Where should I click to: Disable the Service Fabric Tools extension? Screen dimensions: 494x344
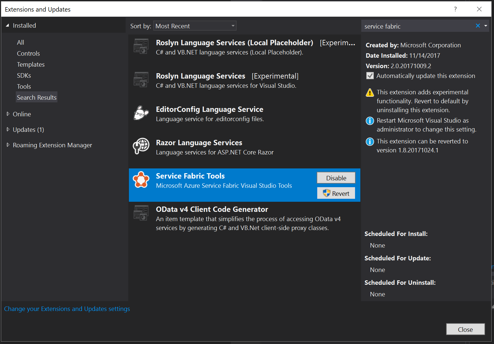point(336,178)
